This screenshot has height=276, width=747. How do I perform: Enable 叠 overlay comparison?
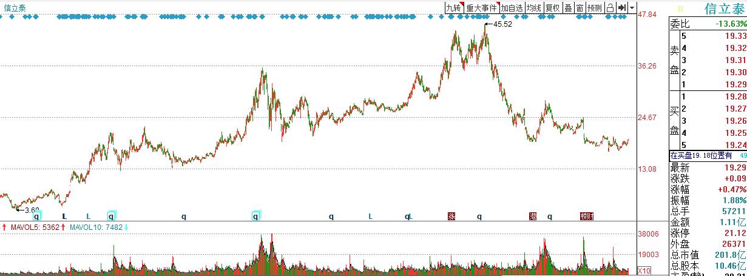(568, 8)
